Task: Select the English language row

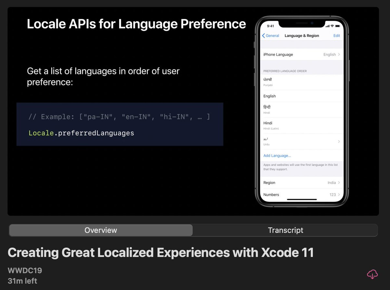Action: [x=302, y=96]
